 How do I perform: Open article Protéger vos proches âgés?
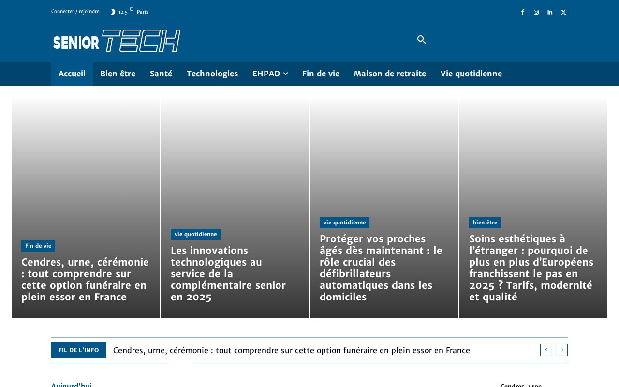[x=381, y=268]
